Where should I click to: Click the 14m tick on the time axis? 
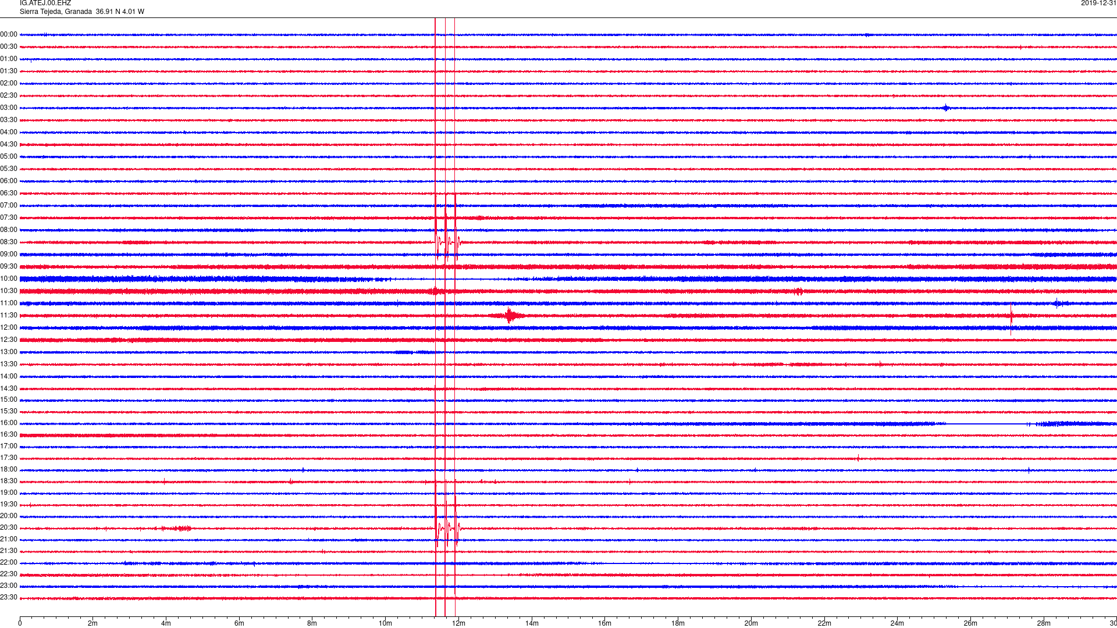pos(532,623)
